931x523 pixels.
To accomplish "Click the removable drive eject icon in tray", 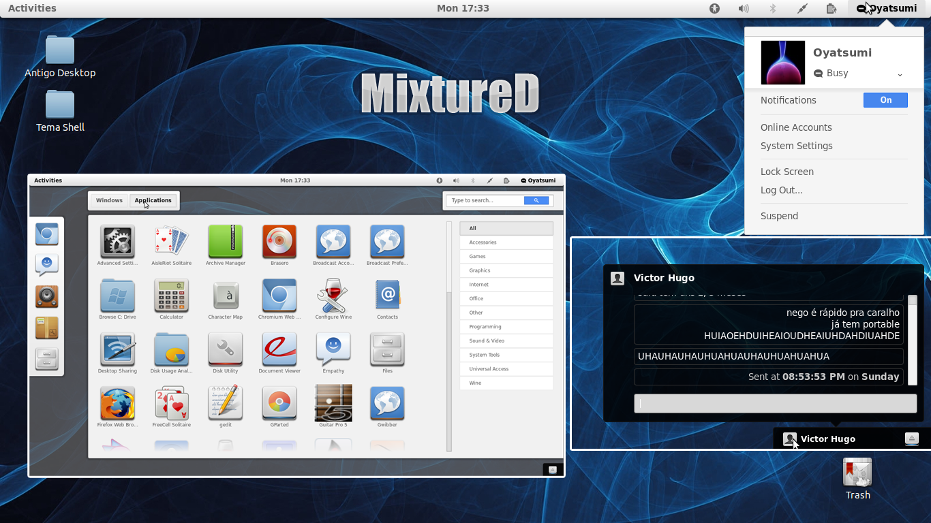I will coord(912,439).
